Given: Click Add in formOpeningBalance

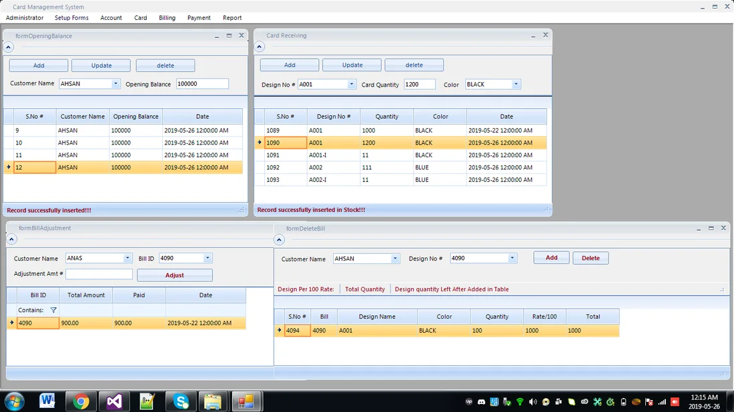Looking at the screenshot, I should click(x=39, y=65).
